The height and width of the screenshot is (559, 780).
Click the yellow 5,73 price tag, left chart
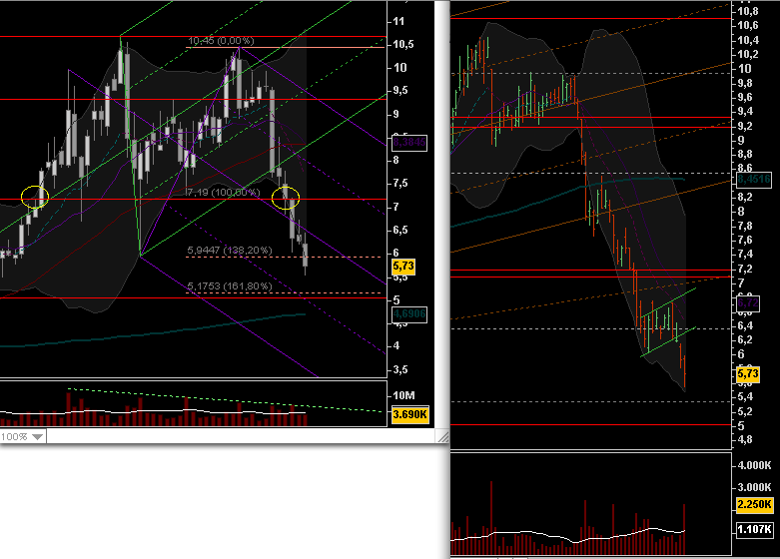(x=403, y=267)
